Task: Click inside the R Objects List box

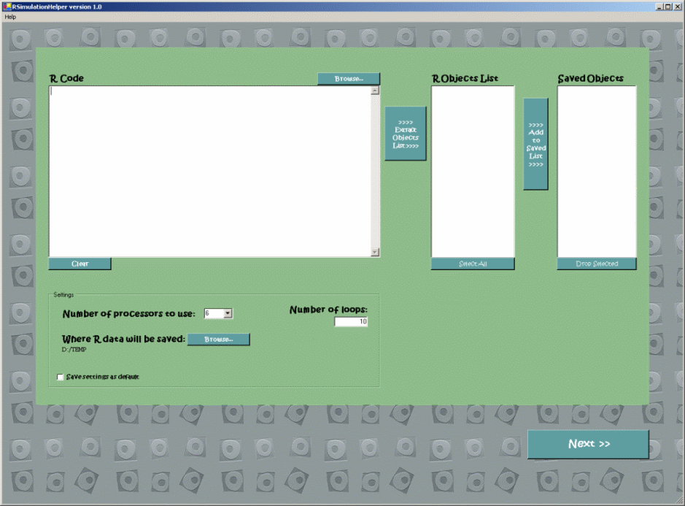Action: 473,172
